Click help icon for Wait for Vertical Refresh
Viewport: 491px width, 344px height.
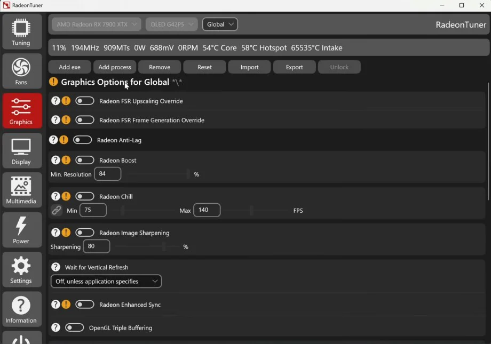(56, 267)
